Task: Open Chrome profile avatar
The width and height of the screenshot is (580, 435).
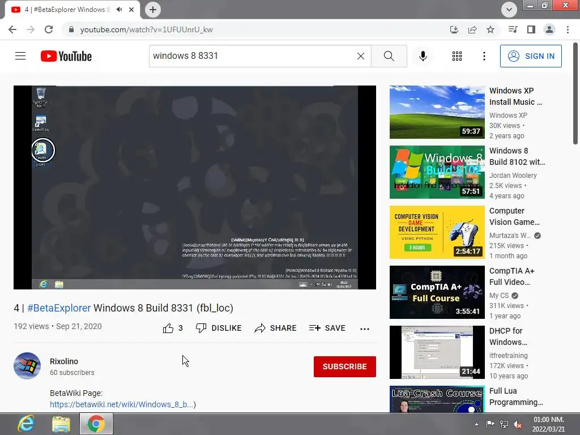Action: point(549,29)
